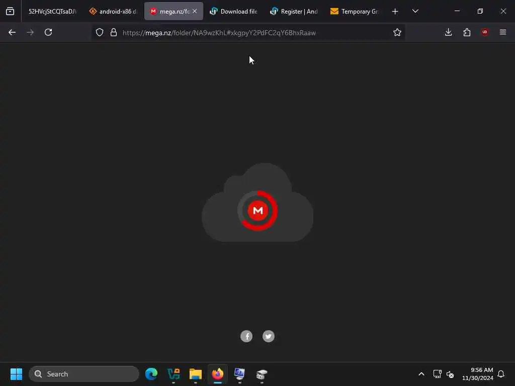Focus the mega.nz URL address field
The height and width of the screenshot is (386, 515).
[248, 33]
